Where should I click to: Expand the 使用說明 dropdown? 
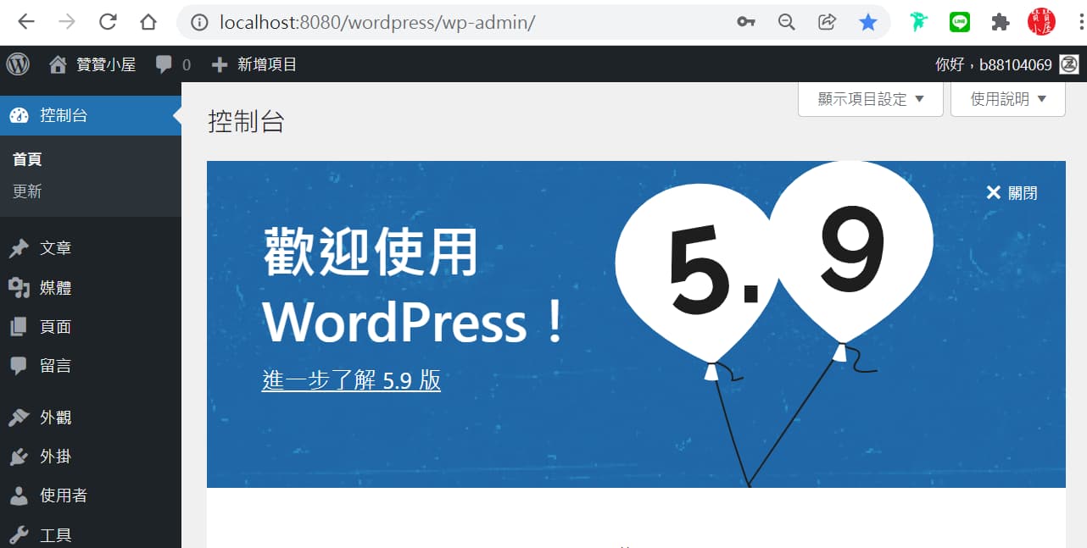tap(1008, 99)
